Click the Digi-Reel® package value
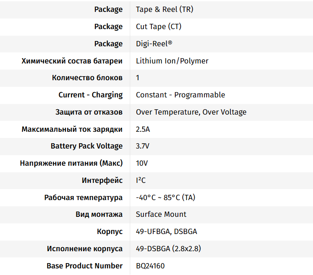The width and height of the screenshot is (313, 275). (x=154, y=44)
